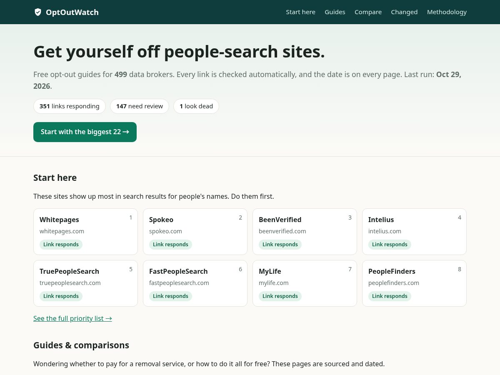Click Link responds badge on Intelius card
The image size is (500, 375).
pos(390,245)
